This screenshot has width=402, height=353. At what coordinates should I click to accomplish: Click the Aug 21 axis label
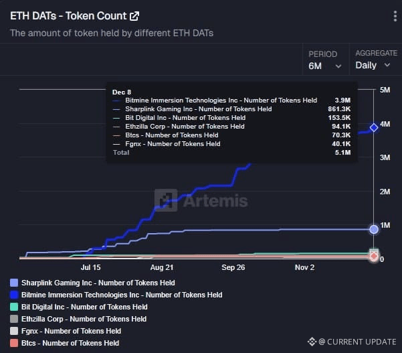(x=161, y=267)
